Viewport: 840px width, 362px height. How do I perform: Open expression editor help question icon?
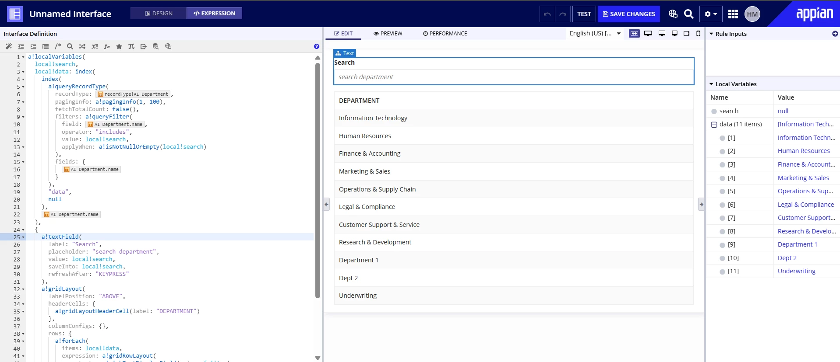[317, 46]
